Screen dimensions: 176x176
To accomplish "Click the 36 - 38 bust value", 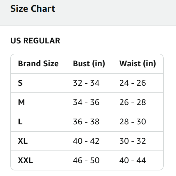I will [86, 122].
